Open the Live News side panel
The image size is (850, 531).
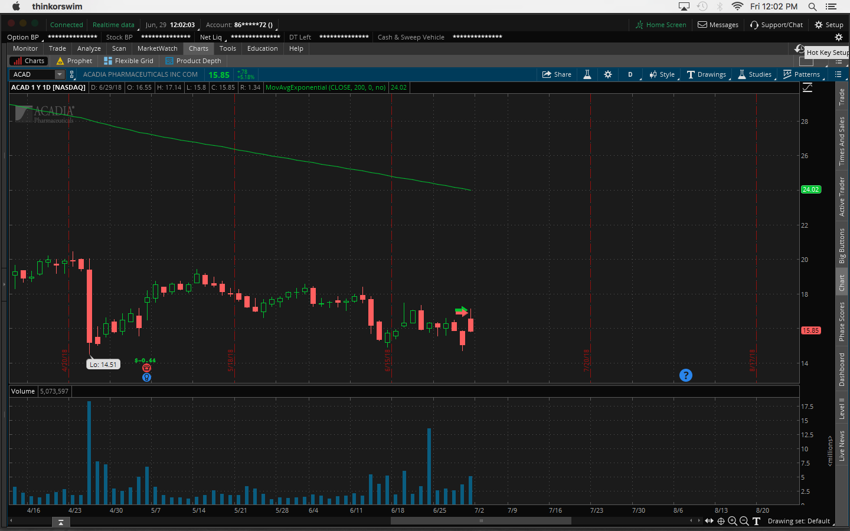(842, 446)
